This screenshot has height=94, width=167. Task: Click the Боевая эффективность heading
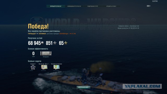(38, 49)
